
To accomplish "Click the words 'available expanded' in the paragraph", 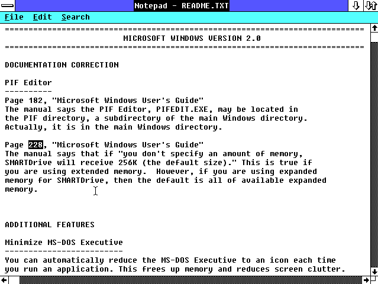I will 284,180.
